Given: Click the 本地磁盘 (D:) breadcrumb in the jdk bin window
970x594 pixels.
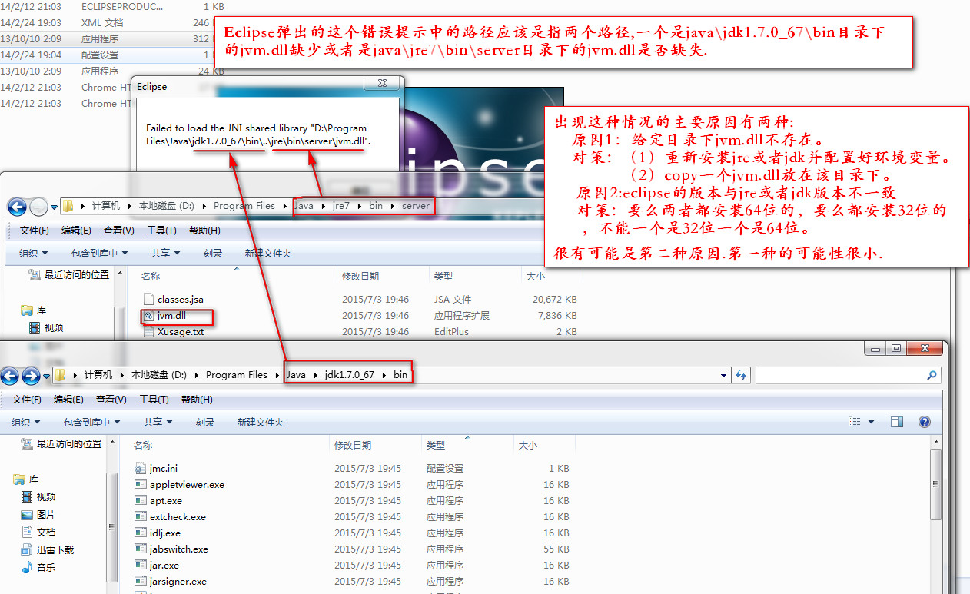Looking at the screenshot, I should click(158, 375).
